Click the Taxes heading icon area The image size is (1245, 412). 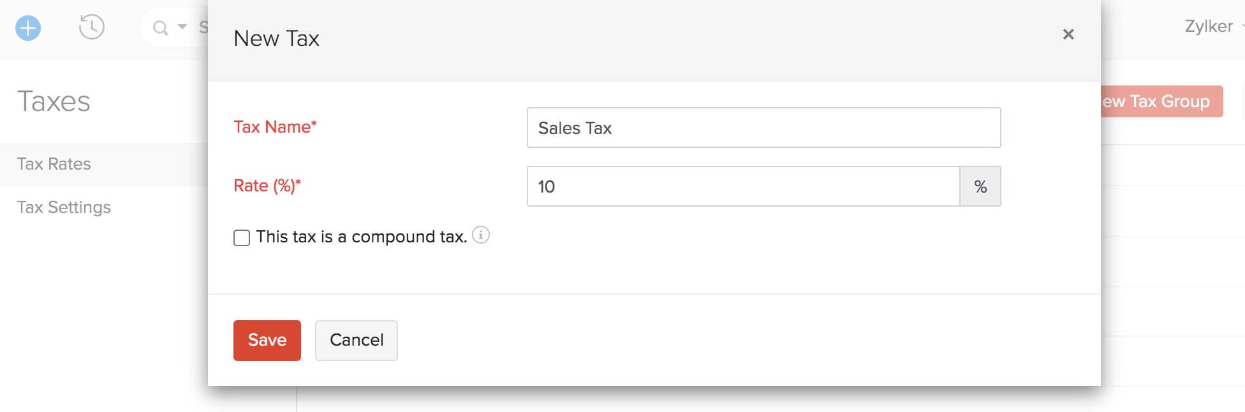point(54,101)
